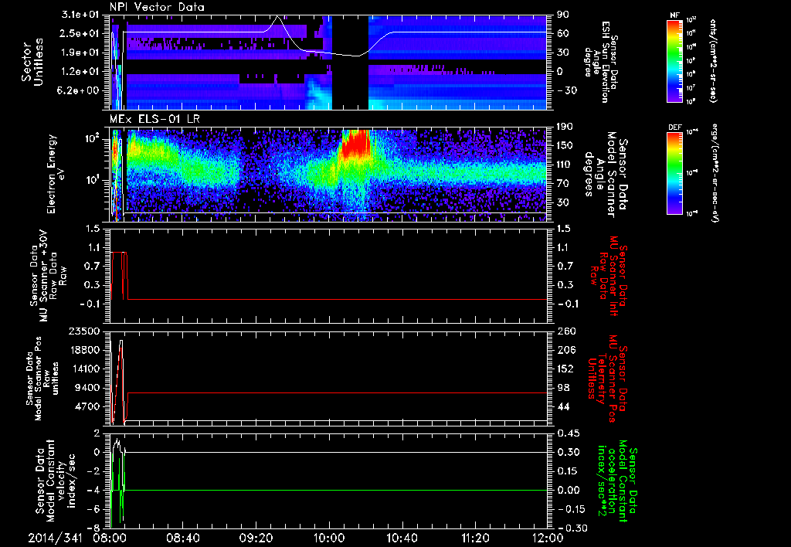Click the red high-flux region in ELS spectrogram
Image resolution: width=791 pixels, height=547 pixels.
[x=355, y=143]
